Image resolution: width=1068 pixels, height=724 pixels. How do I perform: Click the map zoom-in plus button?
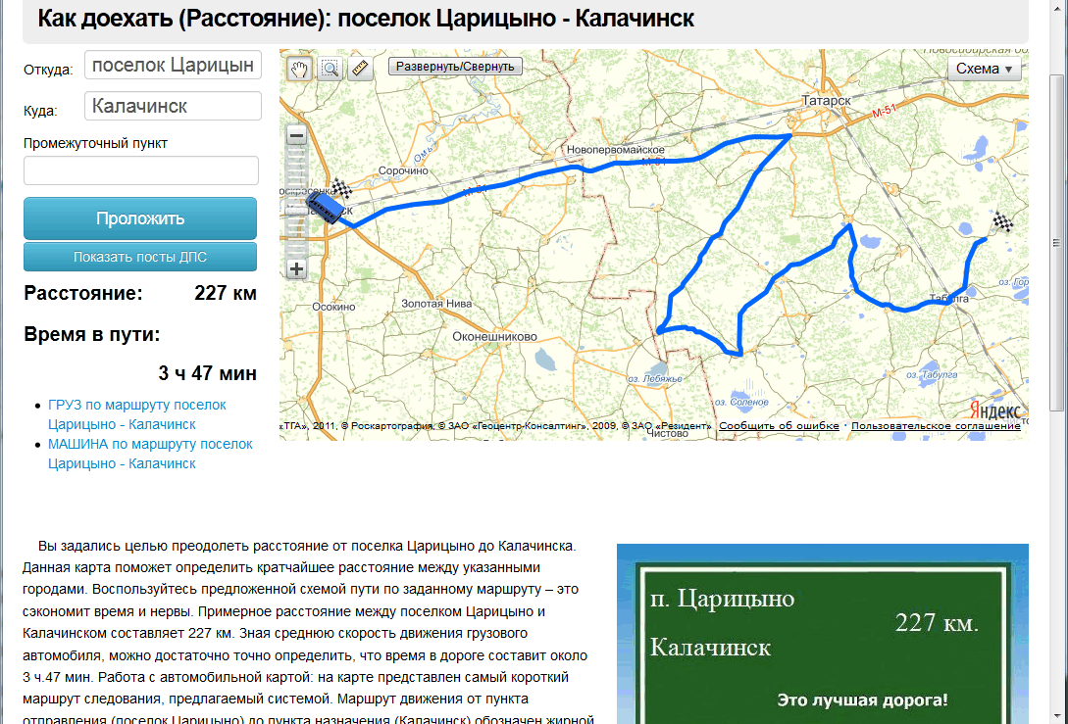pyautogui.click(x=296, y=268)
